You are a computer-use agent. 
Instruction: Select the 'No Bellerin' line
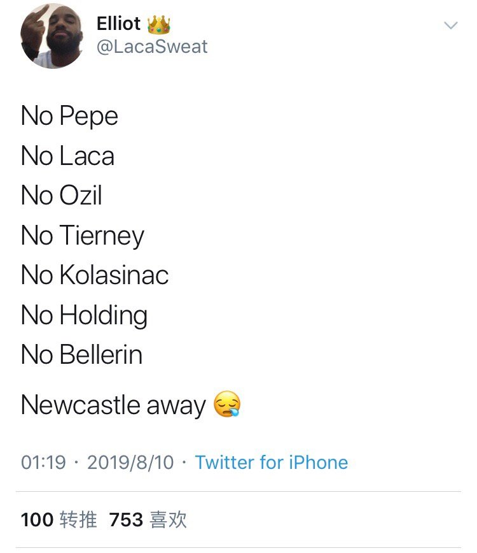(x=81, y=354)
